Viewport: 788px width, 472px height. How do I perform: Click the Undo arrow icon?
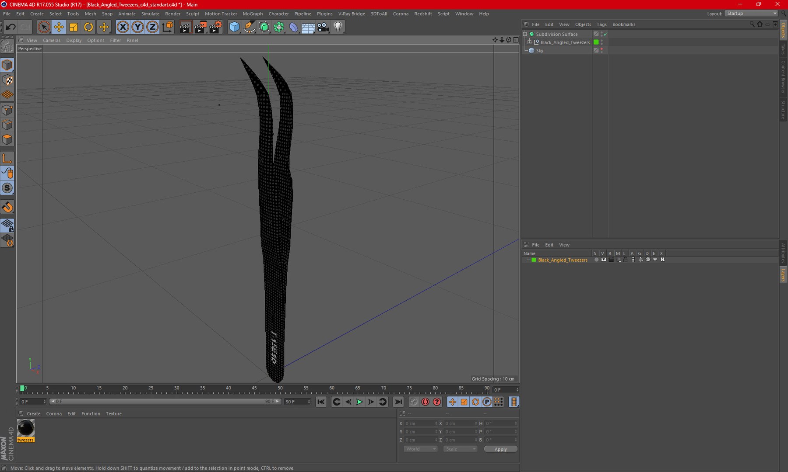(11, 27)
